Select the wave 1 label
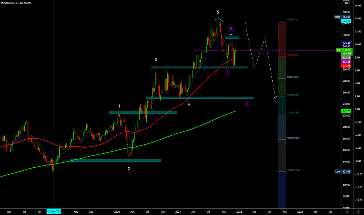The height and width of the screenshot is (215, 364). pyautogui.click(x=120, y=106)
